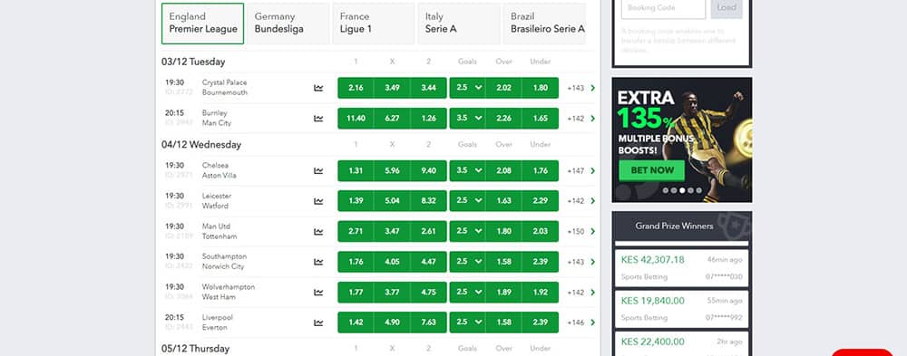Open stats chart icon for Crystal Palace vs Bournemouth
Screen dimensions: 907x356
tap(318, 88)
